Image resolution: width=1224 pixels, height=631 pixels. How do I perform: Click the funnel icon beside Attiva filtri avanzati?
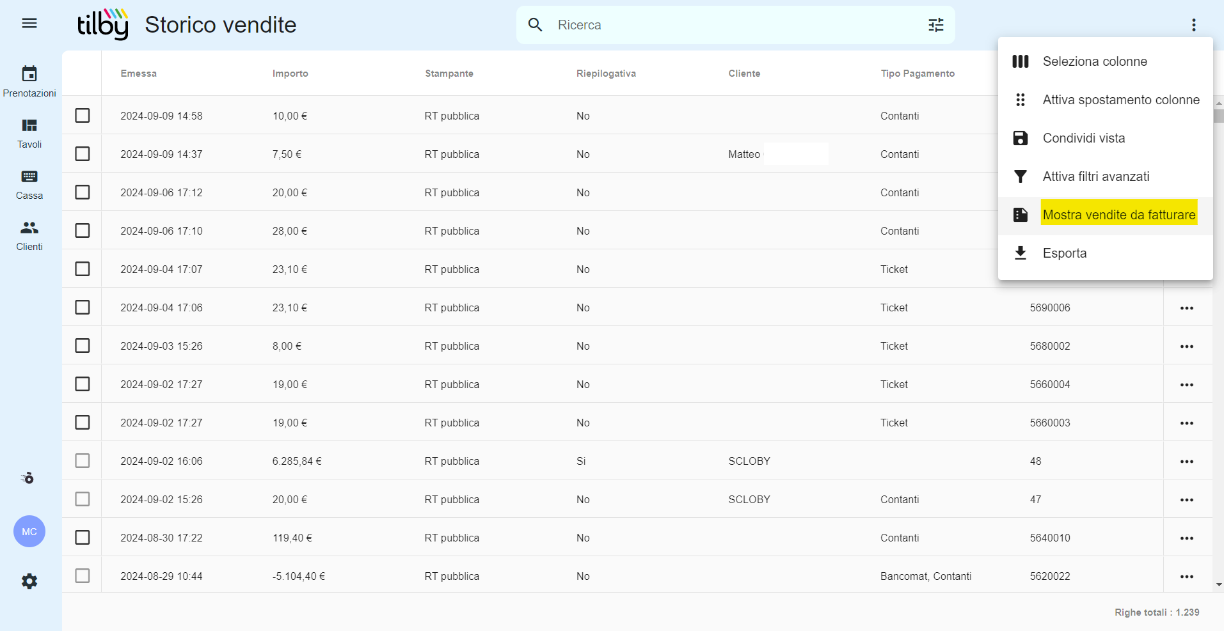(1021, 176)
